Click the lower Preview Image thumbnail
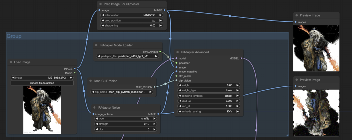The image size is (352, 140). coord(316,113)
